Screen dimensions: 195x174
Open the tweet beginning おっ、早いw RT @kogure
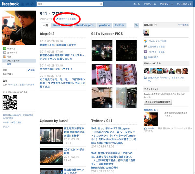coord(113,136)
